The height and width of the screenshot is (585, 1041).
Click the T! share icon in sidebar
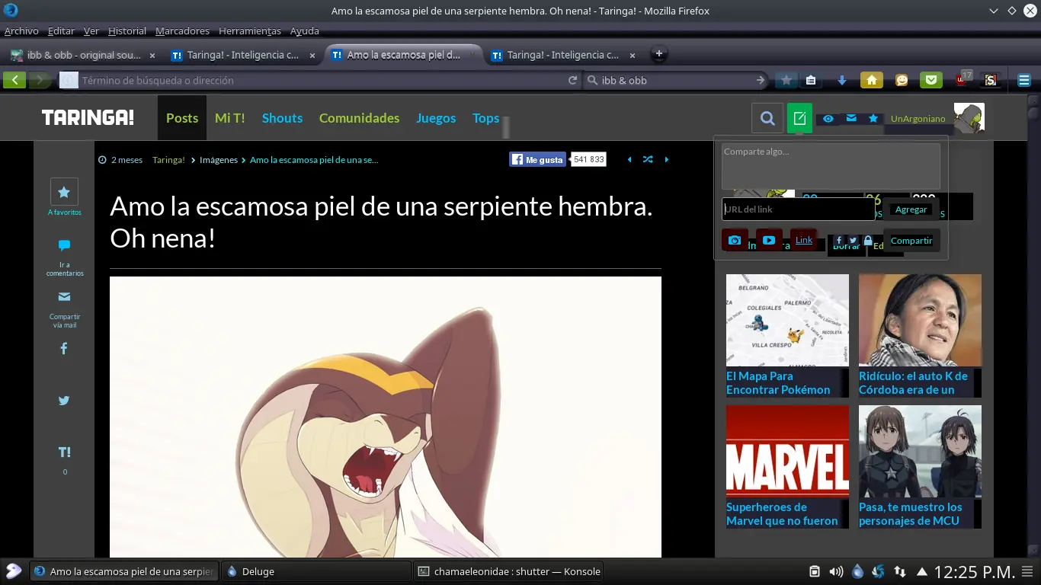[64, 452]
